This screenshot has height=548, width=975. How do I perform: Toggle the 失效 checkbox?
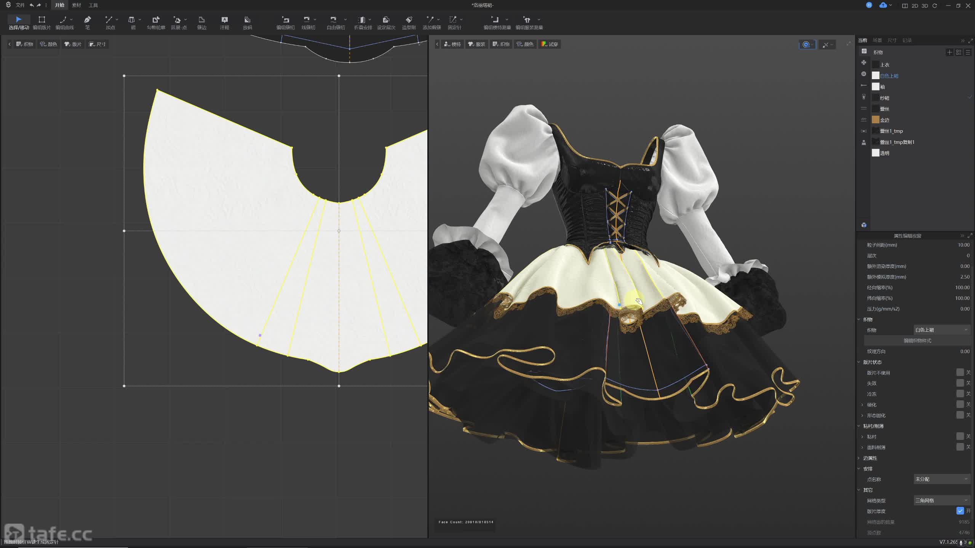[960, 383]
